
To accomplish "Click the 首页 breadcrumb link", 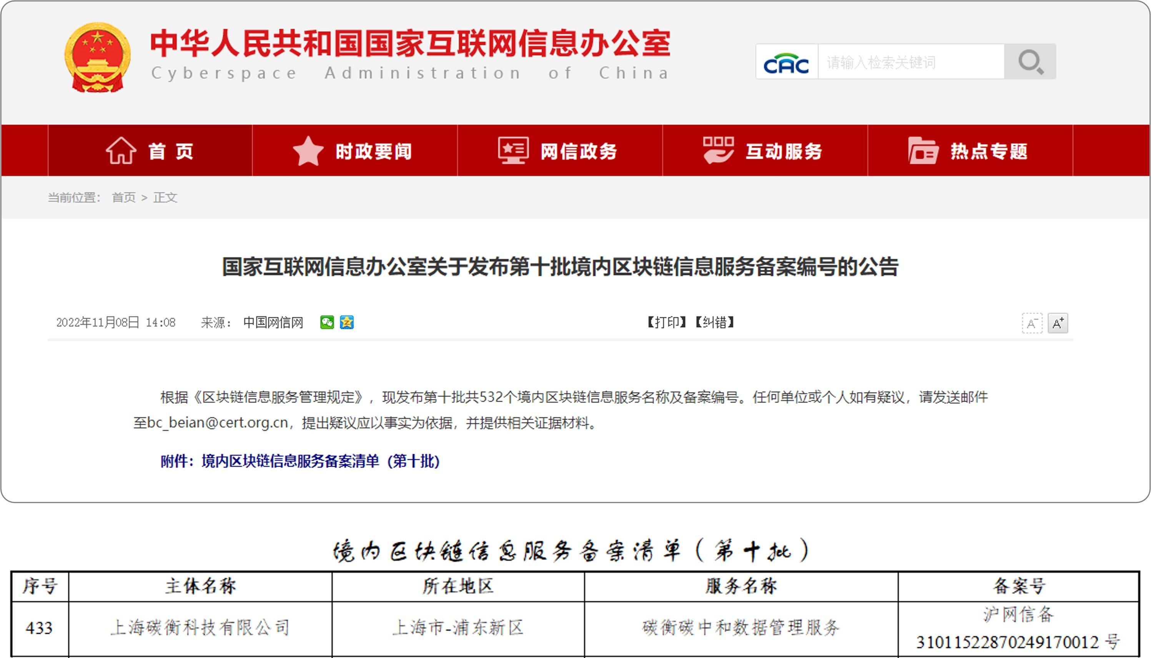I will pos(123,198).
